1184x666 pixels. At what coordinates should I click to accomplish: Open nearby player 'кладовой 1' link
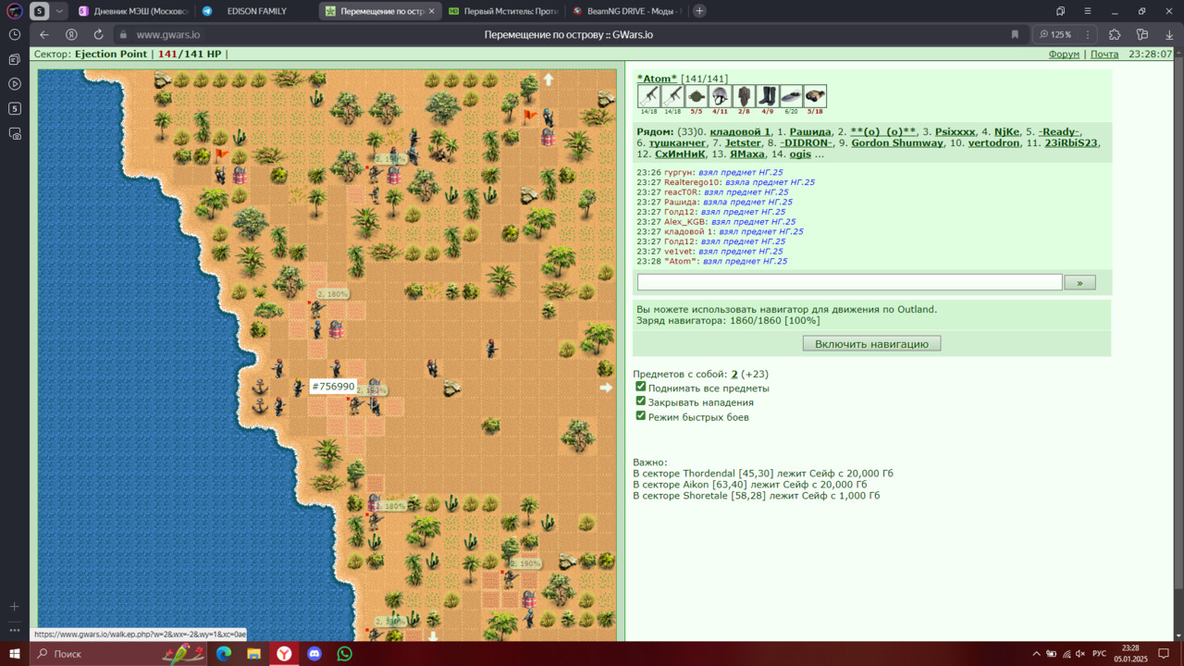click(740, 132)
